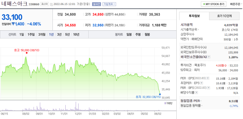Click the 저가 value 32,950
Image resolution: width=243 pixels, height=119 pixels.
coord(98,25)
